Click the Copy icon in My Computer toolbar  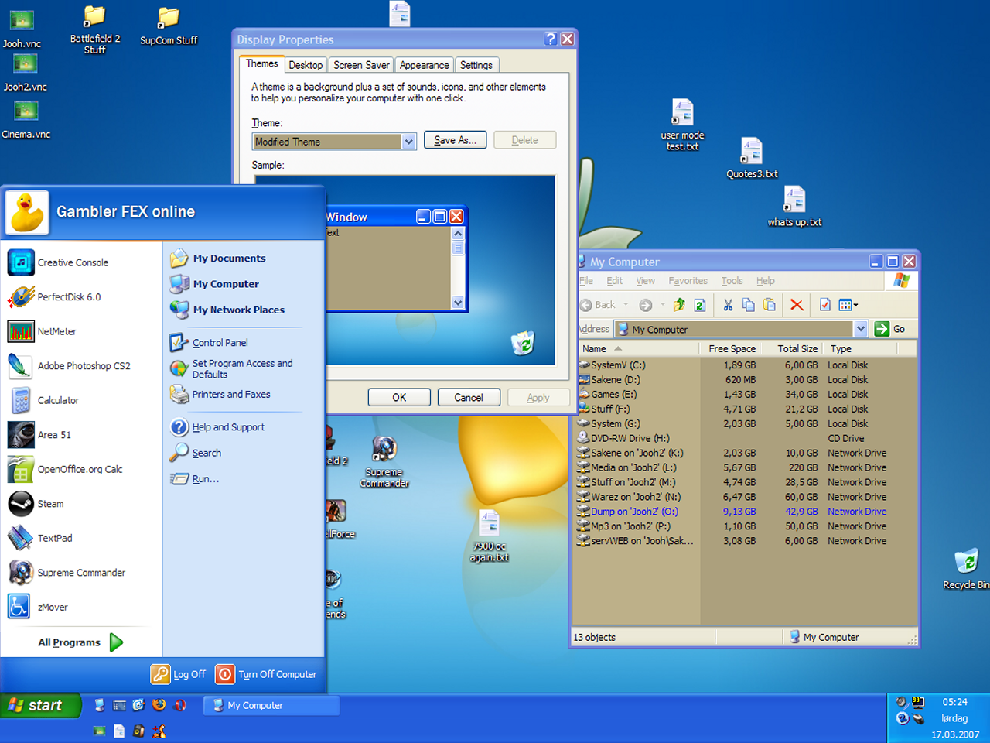point(749,305)
